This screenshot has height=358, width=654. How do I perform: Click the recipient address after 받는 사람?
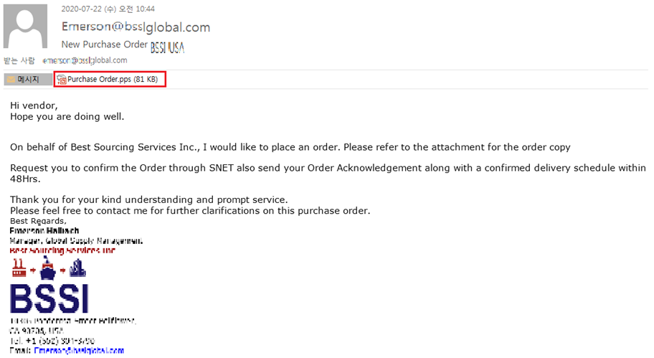84,60
